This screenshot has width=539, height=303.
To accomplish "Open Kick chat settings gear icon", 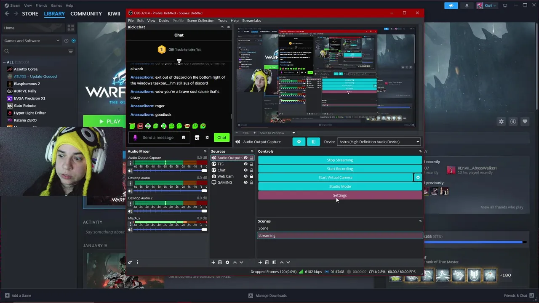I will tap(207, 138).
